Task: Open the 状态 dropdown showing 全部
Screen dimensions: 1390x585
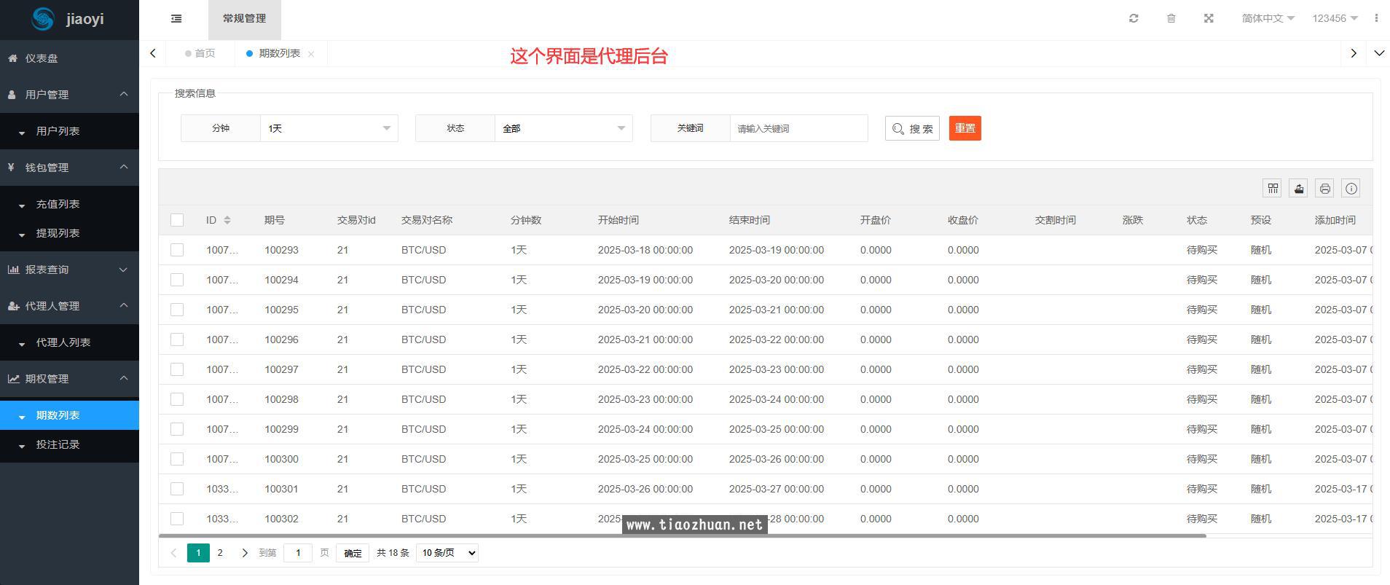Action: (563, 128)
